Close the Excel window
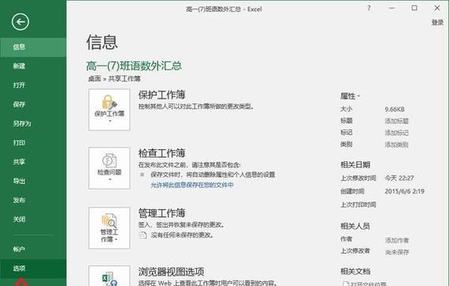This screenshot has height=286, width=449. [437, 8]
